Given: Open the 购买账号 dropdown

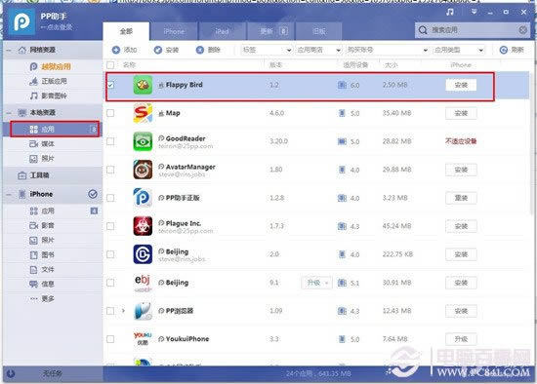Looking at the screenshot, I should (x=388, y=50).
